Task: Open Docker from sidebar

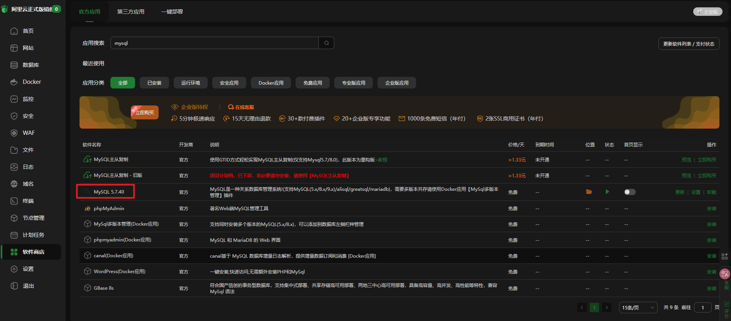Action: [x=32, y=82]
